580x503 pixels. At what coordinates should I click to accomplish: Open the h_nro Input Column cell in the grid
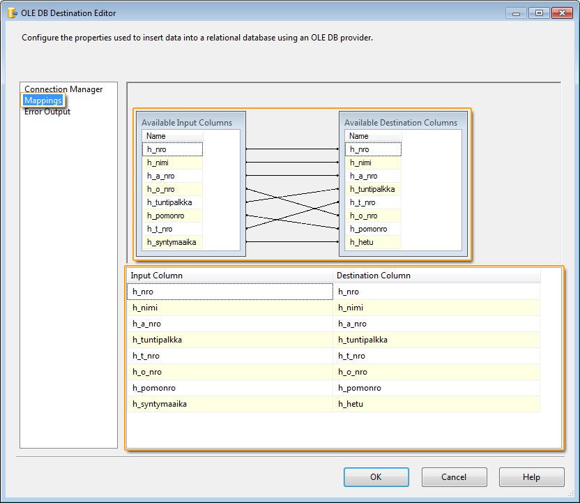[x=230, y=292]
